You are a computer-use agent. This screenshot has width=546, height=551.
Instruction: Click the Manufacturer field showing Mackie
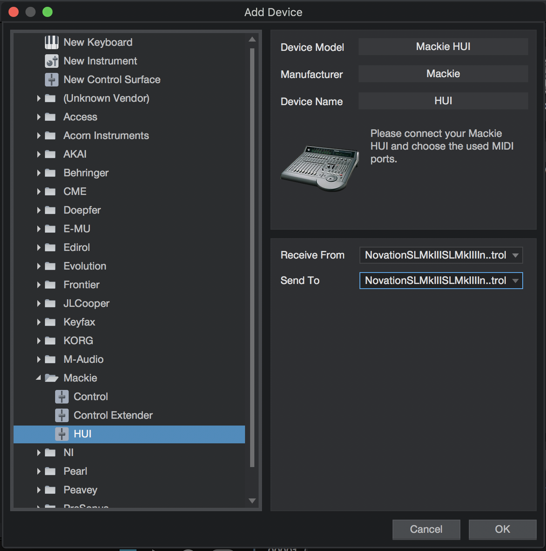tap(443, 74)
